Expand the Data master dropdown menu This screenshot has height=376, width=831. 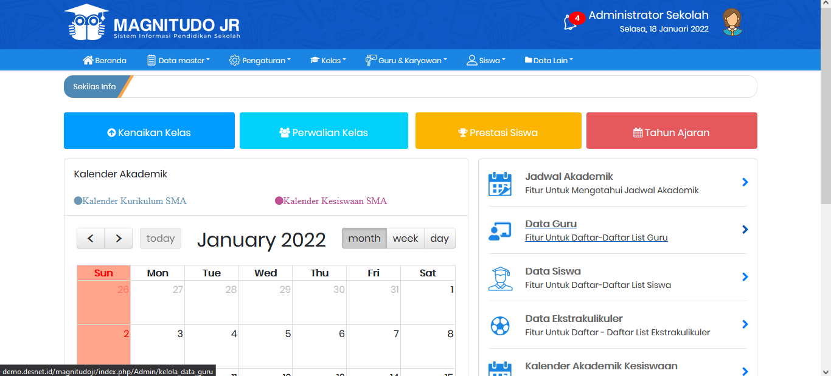pos(178,60)
